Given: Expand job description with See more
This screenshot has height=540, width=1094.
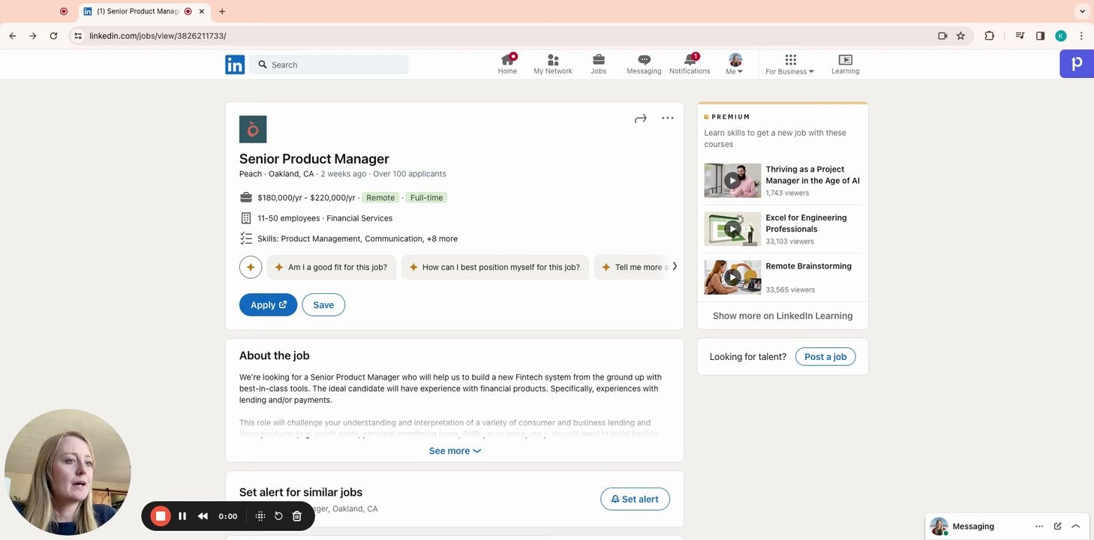Looking at the screenshot, I should click(455, 451).
